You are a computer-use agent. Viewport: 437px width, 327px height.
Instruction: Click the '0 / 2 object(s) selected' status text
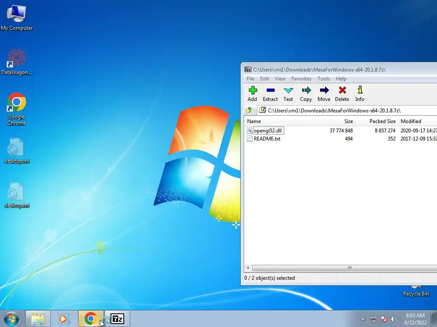click(x=270, y=278)
